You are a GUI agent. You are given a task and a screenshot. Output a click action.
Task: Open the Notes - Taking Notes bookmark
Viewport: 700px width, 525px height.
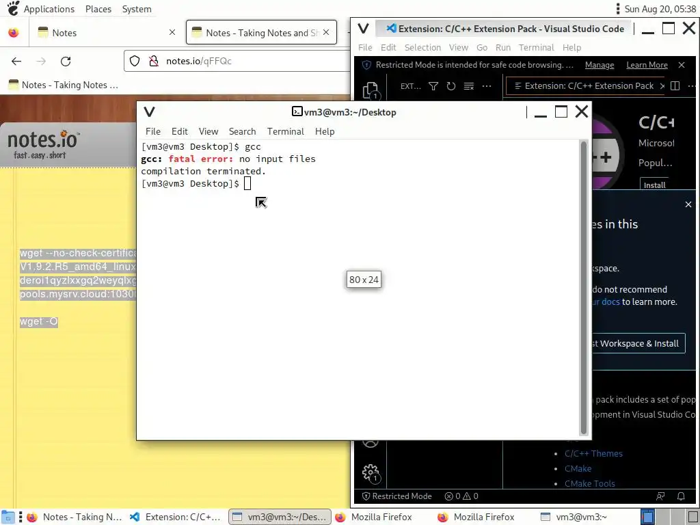coord(63,85)
